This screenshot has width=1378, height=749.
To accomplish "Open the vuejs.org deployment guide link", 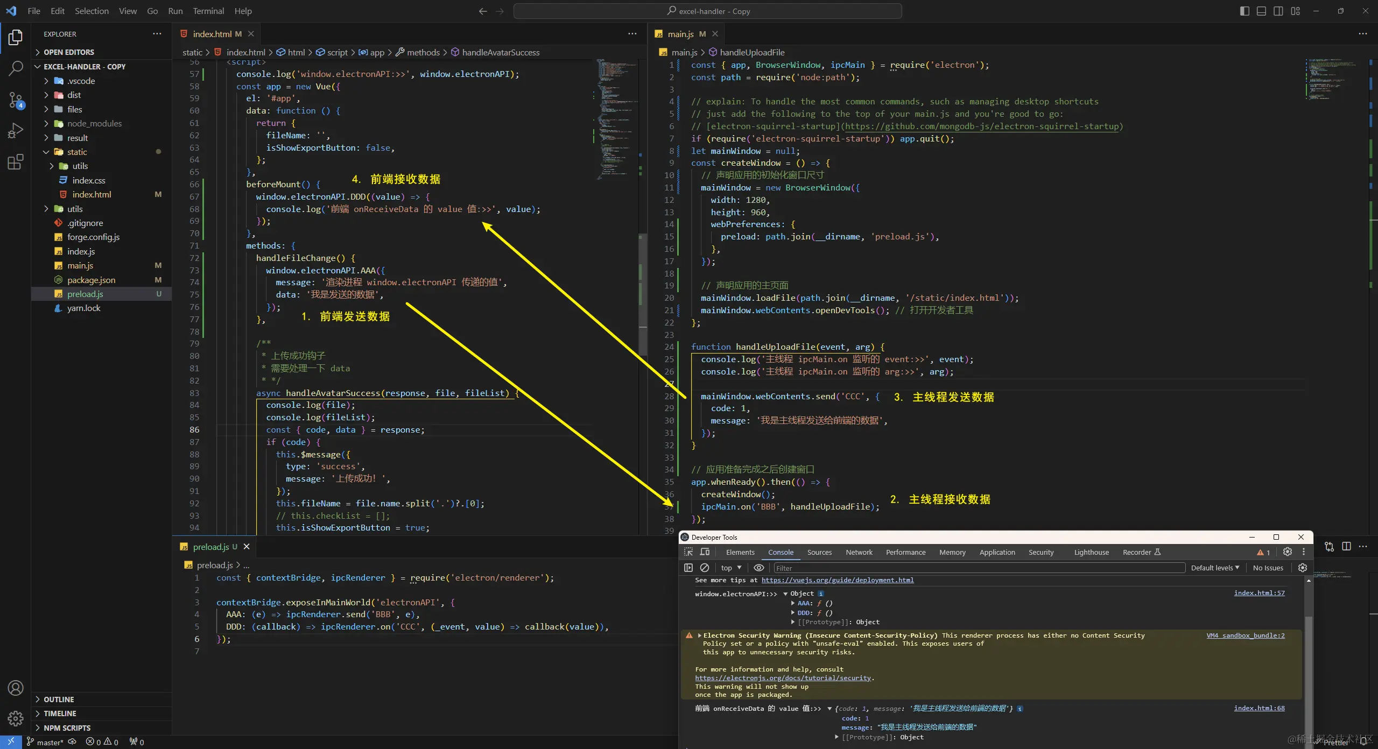I will [838, 580].
